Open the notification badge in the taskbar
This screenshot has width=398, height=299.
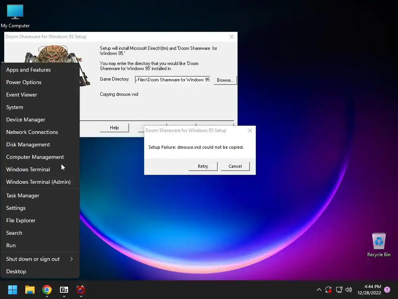[x=387, y=290]
